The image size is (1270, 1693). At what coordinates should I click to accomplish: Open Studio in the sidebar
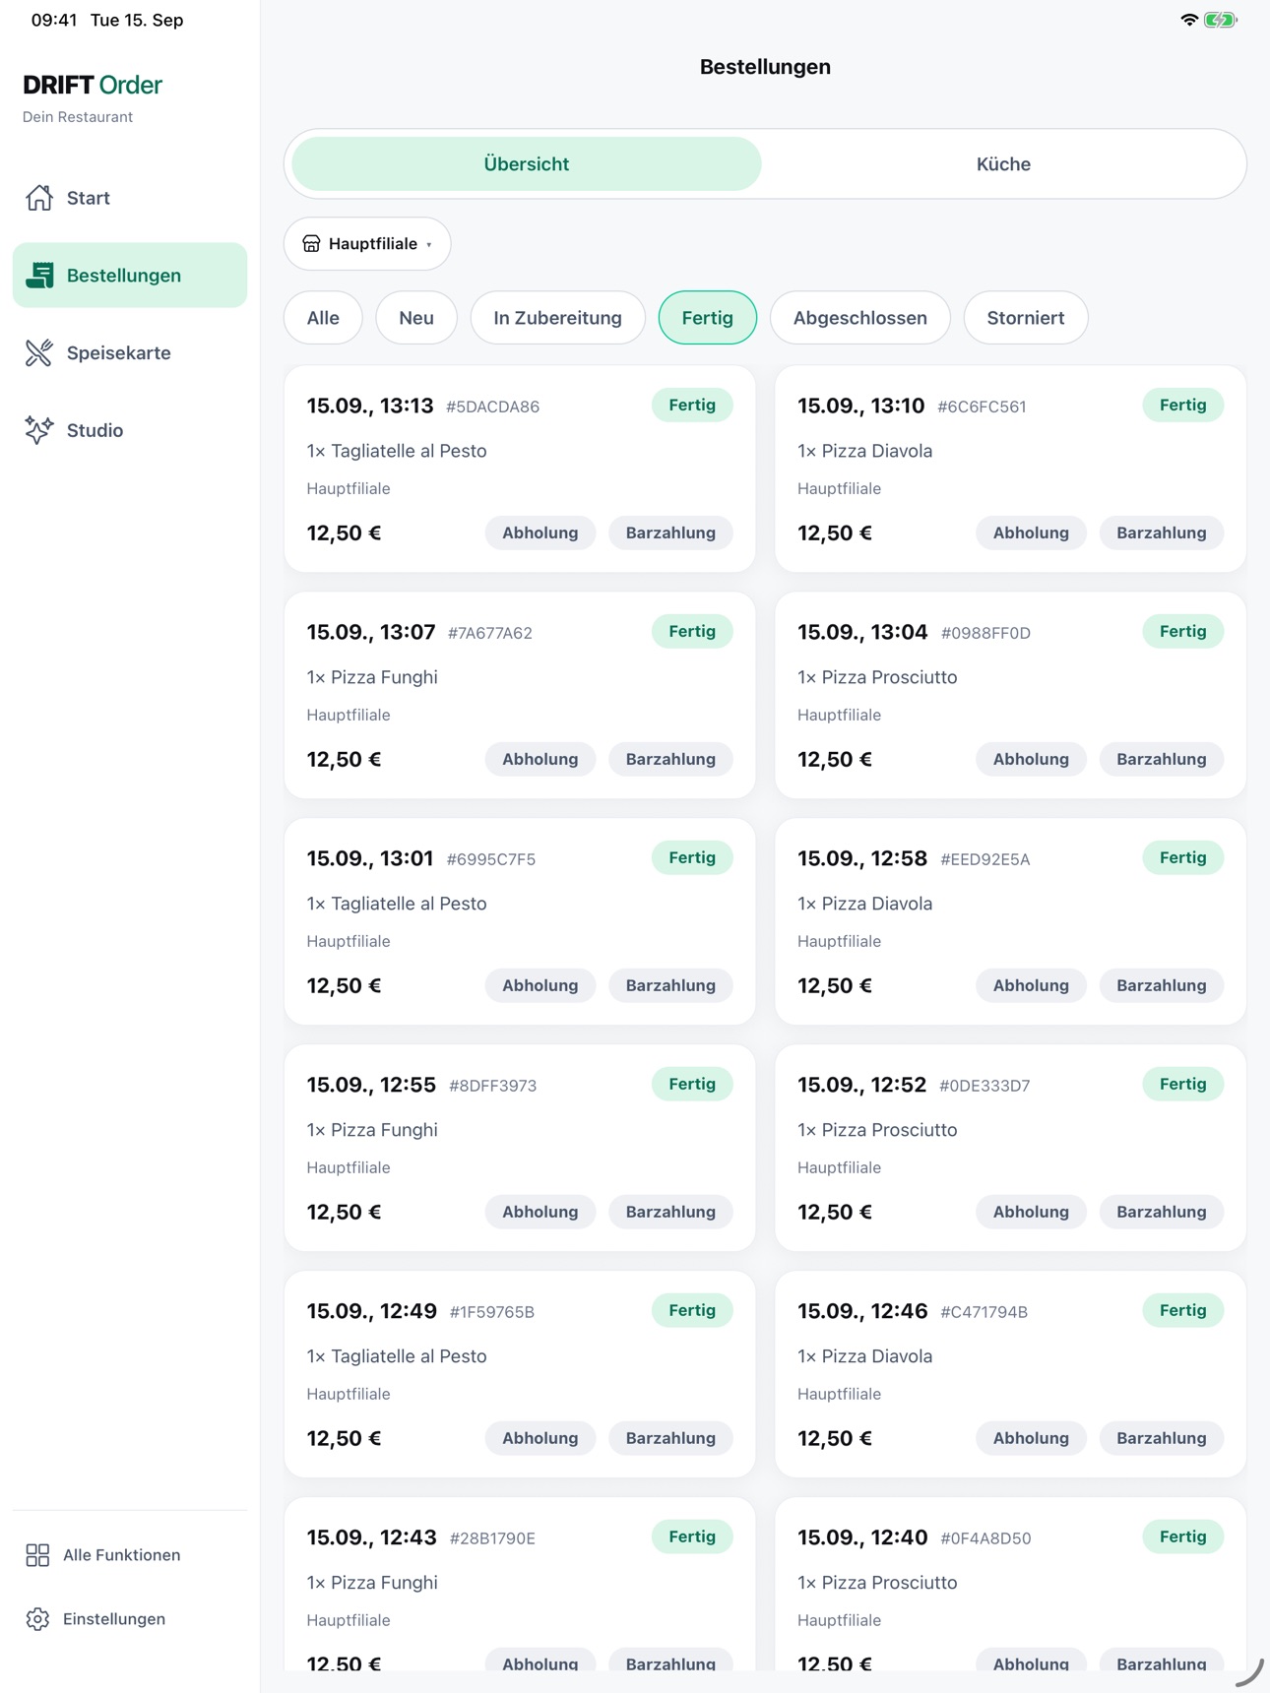point(130,430)
